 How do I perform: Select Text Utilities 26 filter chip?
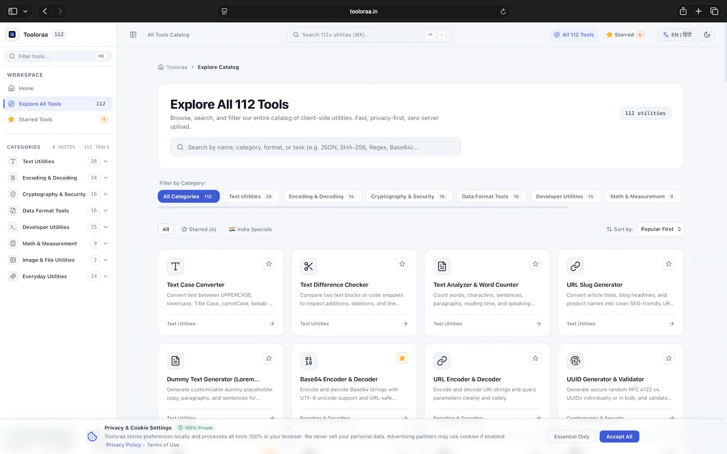(251, 197)
